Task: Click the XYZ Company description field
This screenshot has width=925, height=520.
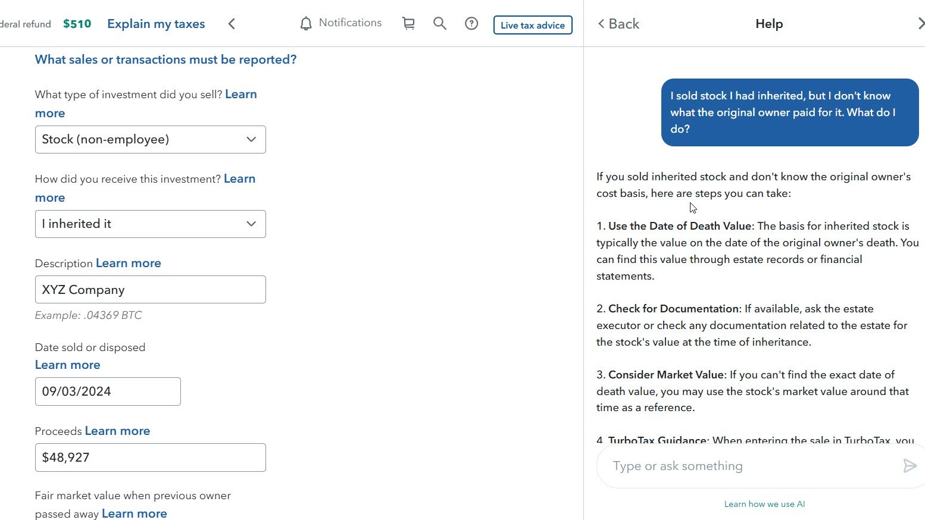Action: tap(150, 290)
